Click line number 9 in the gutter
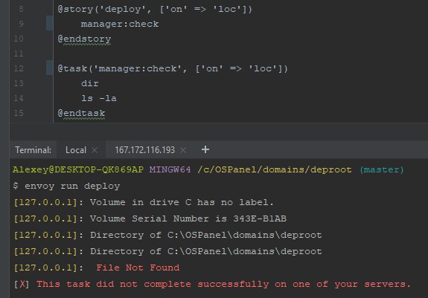 click(x=21, y=24)
